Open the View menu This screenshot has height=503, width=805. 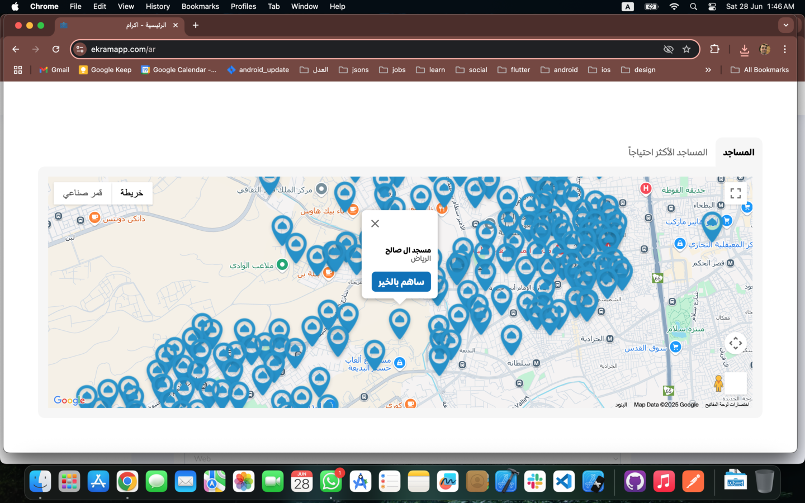[126, 6]
